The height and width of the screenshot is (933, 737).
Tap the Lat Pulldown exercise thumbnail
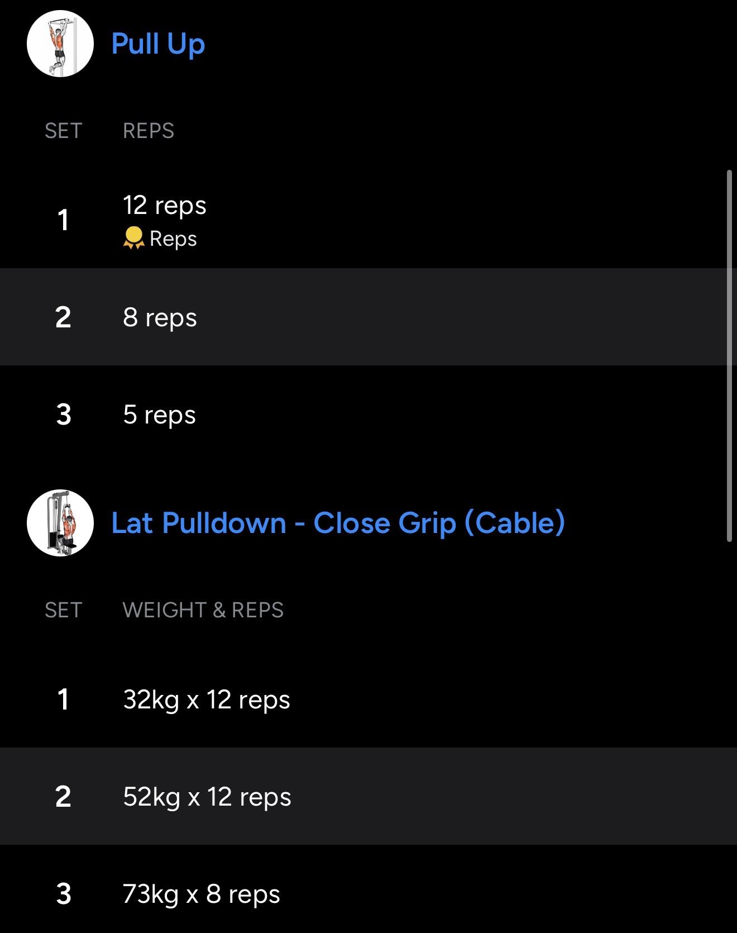(60, 523)
